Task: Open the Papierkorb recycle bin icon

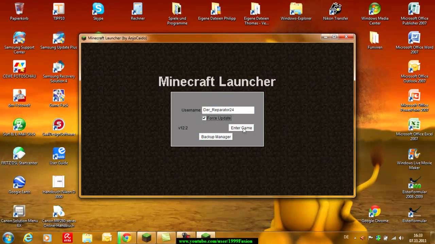Action: tap(19, 11)
